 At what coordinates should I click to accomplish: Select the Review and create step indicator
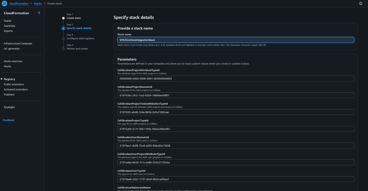(63, 49)
